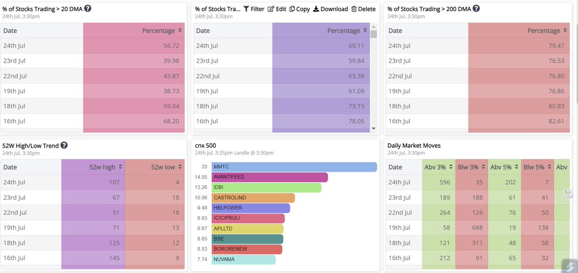Click the AVANTIFEED bar
The height and width of the screenshot is (273, 578).
click(270, 177)
